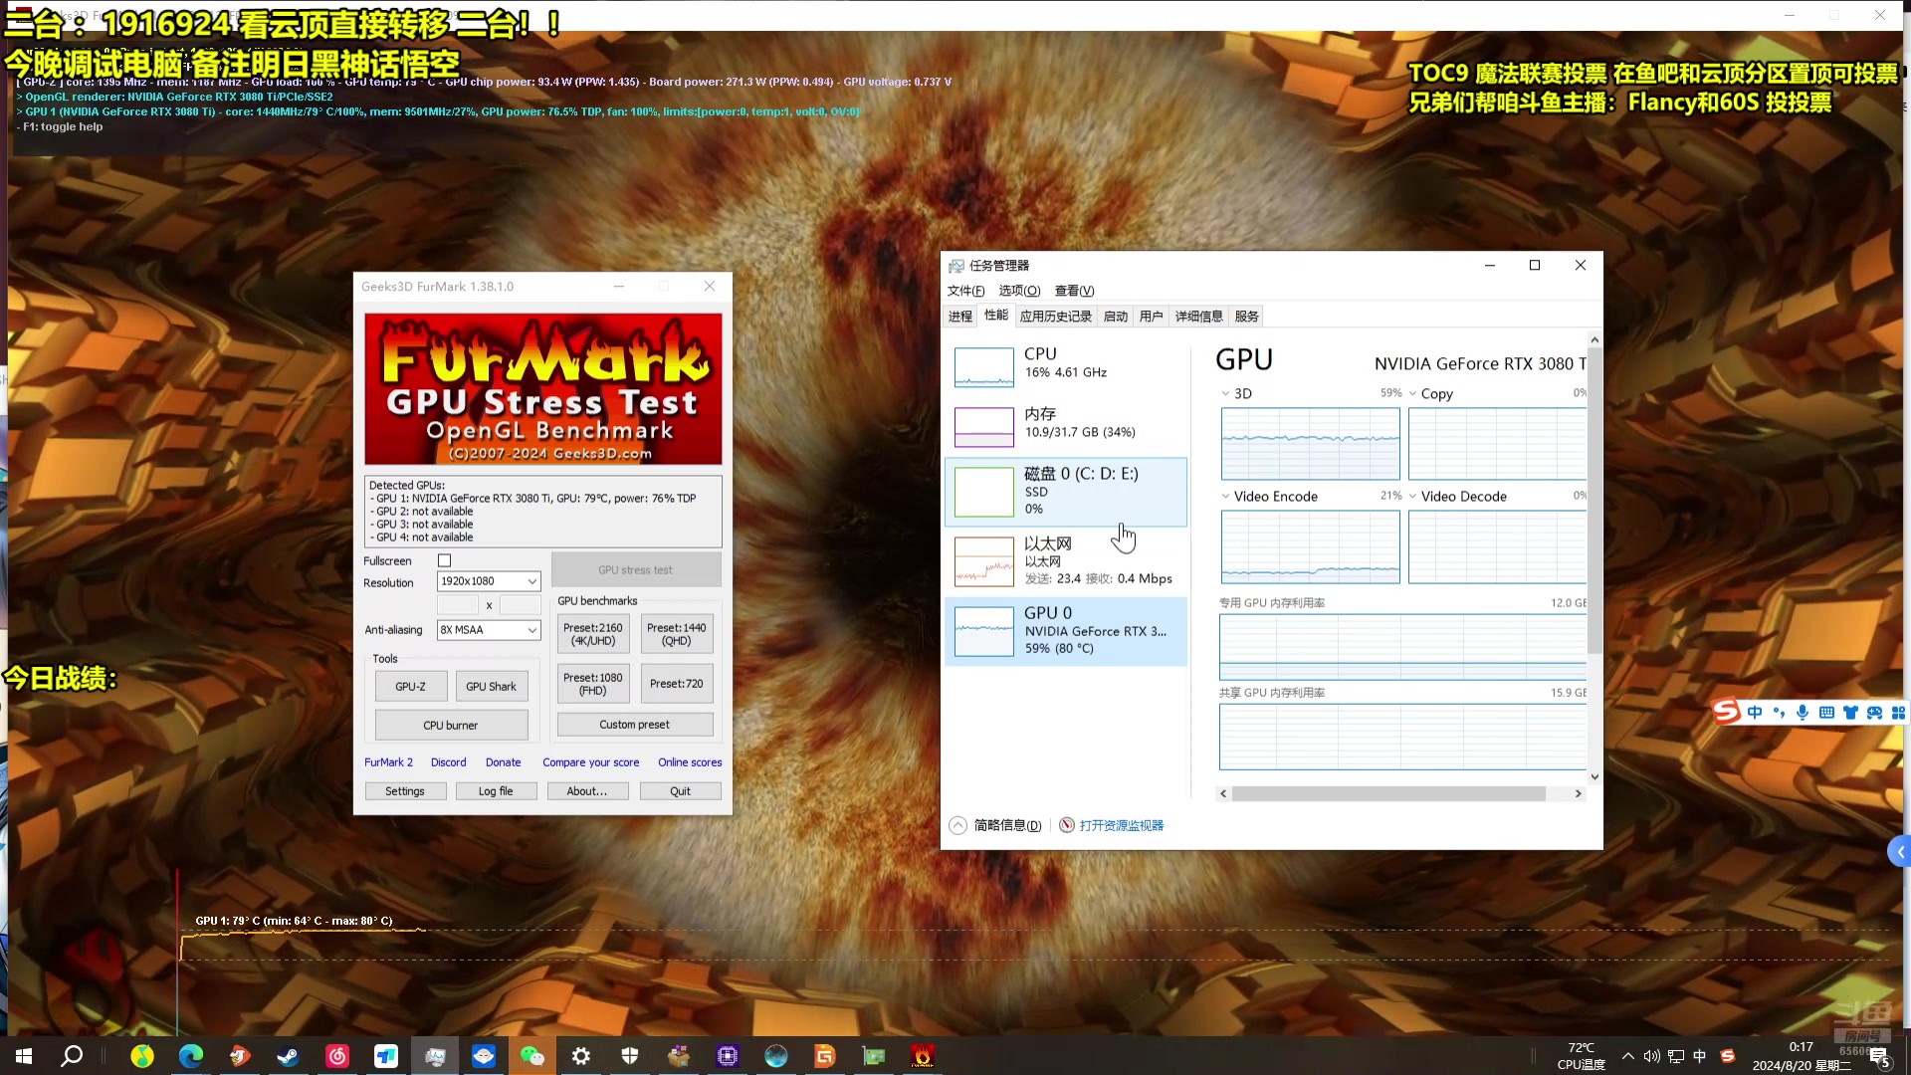Click the volume speaker tray icon
Viewport: 1911px width, 1075px height.
pyautogui.click(x=1652, y=1056)
